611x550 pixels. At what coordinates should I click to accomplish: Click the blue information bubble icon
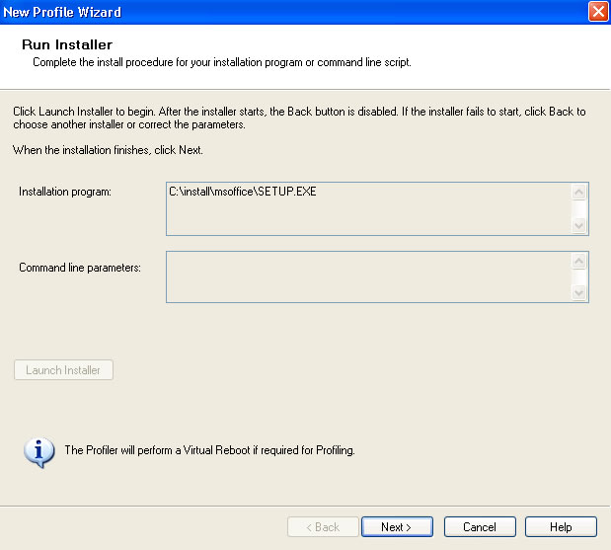coord(38,452)
